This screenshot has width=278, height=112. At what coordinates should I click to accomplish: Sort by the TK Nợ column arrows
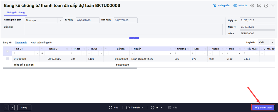(84, 49)
